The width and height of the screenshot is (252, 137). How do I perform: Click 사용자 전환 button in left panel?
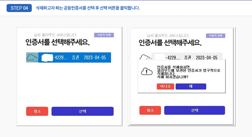(x=104, y=35)
